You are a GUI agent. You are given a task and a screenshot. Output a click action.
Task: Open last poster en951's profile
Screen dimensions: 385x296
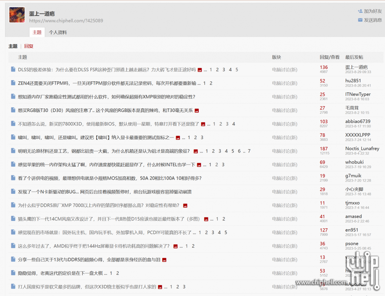pos(352,230)
